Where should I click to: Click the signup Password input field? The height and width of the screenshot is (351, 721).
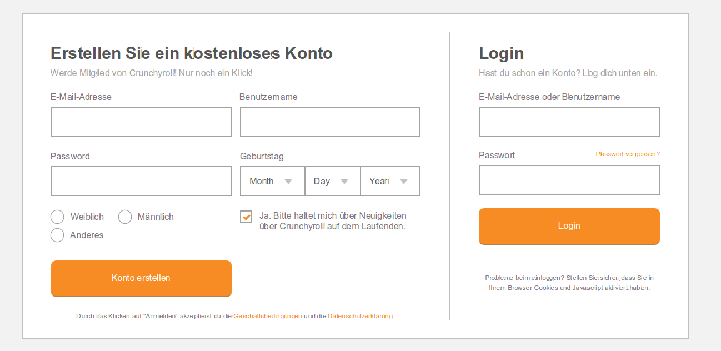coord(141,181)
